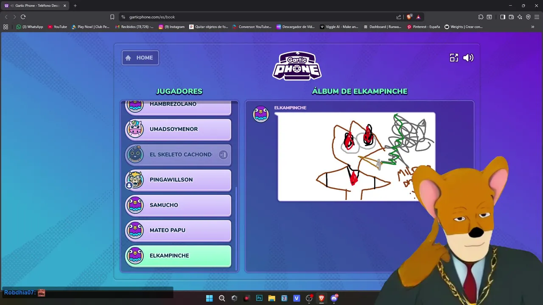Open the tab search icon
Screen dimensions: 543x305
coord(489,17)
